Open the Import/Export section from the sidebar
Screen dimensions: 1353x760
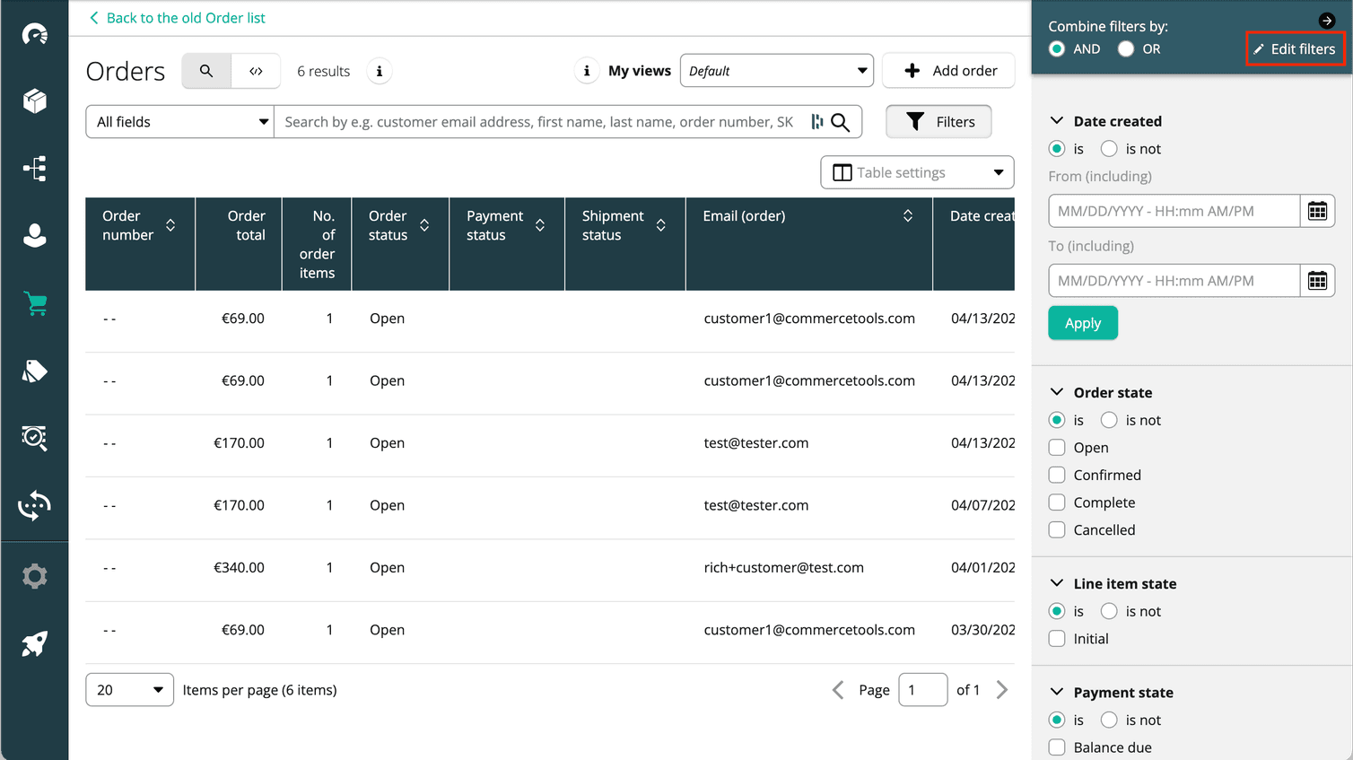34,505
